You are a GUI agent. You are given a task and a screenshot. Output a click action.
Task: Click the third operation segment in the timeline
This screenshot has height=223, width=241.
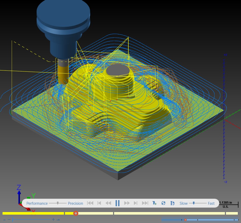(169, 213)
